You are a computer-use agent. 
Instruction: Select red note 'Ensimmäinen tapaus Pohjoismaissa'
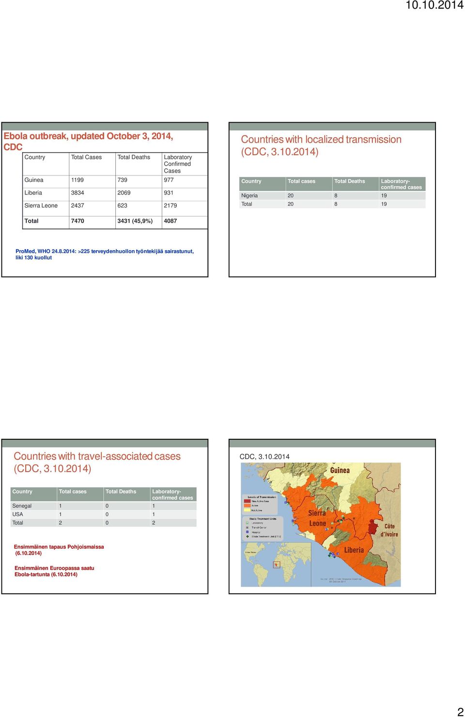59,550
